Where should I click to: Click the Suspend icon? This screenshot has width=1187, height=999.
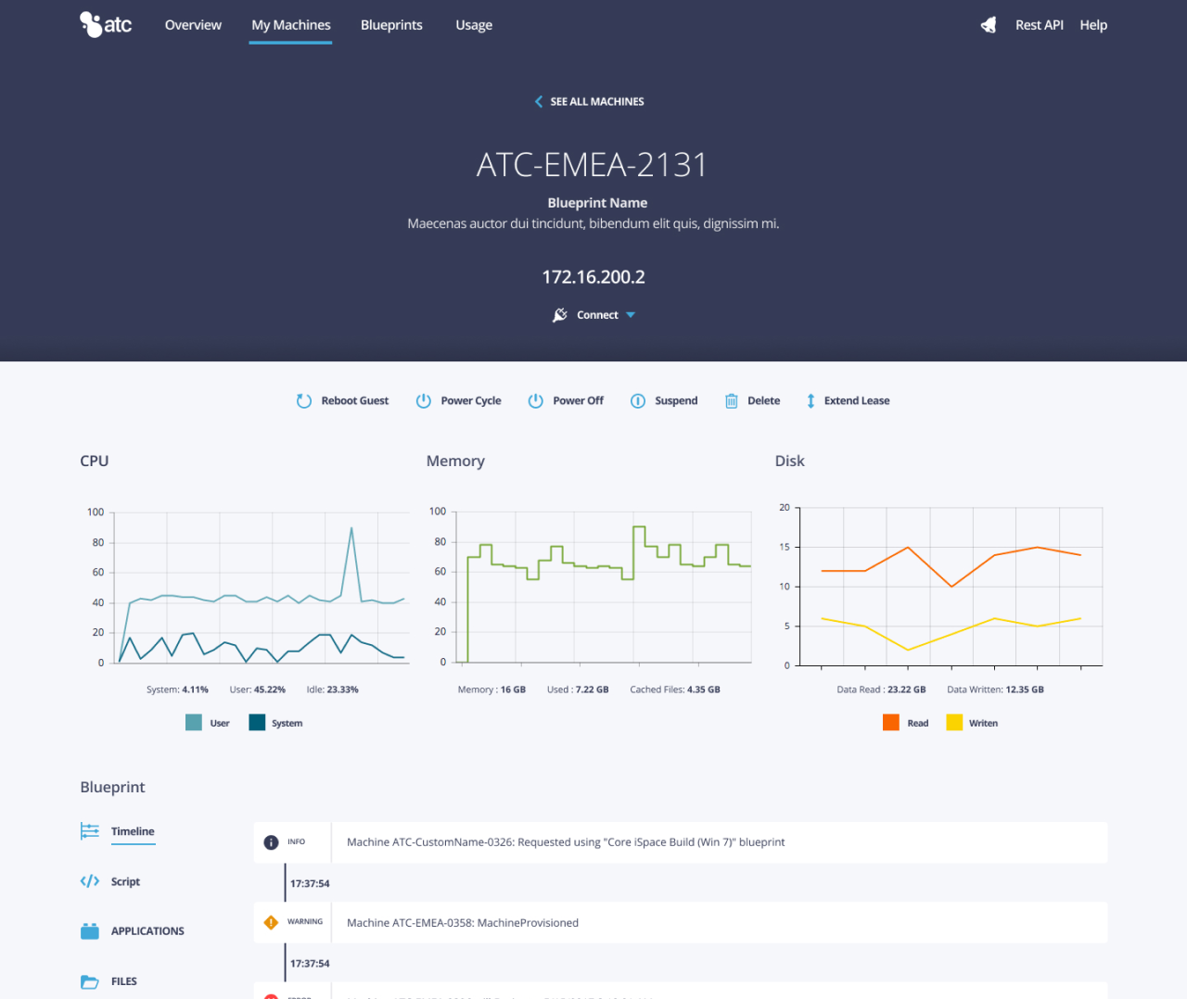pyautogui.click(x=638, y=401)
